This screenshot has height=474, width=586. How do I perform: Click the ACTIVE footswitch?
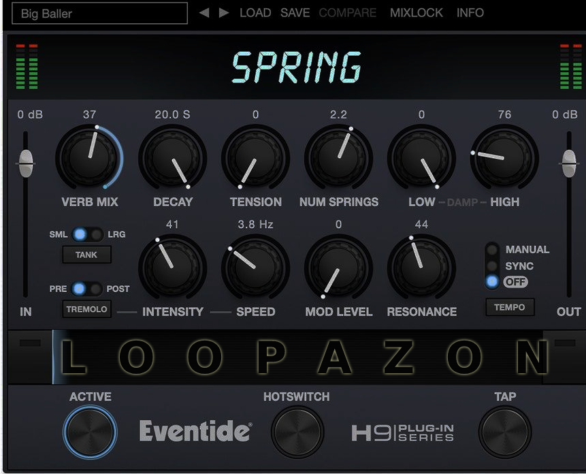(x=90, y=432)
